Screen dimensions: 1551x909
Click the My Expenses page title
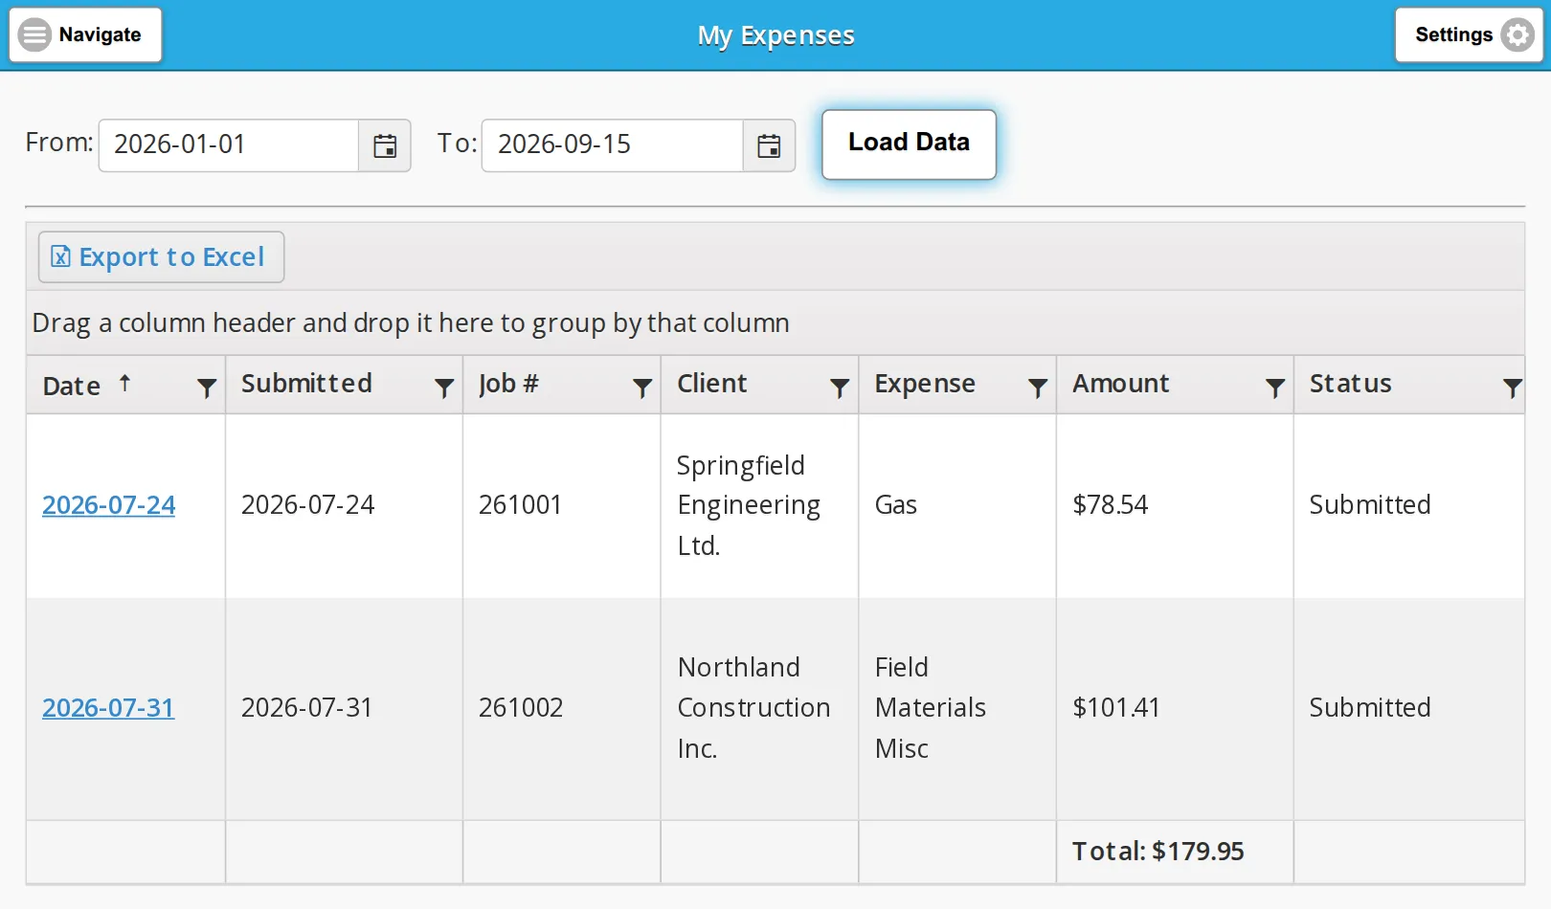coord(775,36)
